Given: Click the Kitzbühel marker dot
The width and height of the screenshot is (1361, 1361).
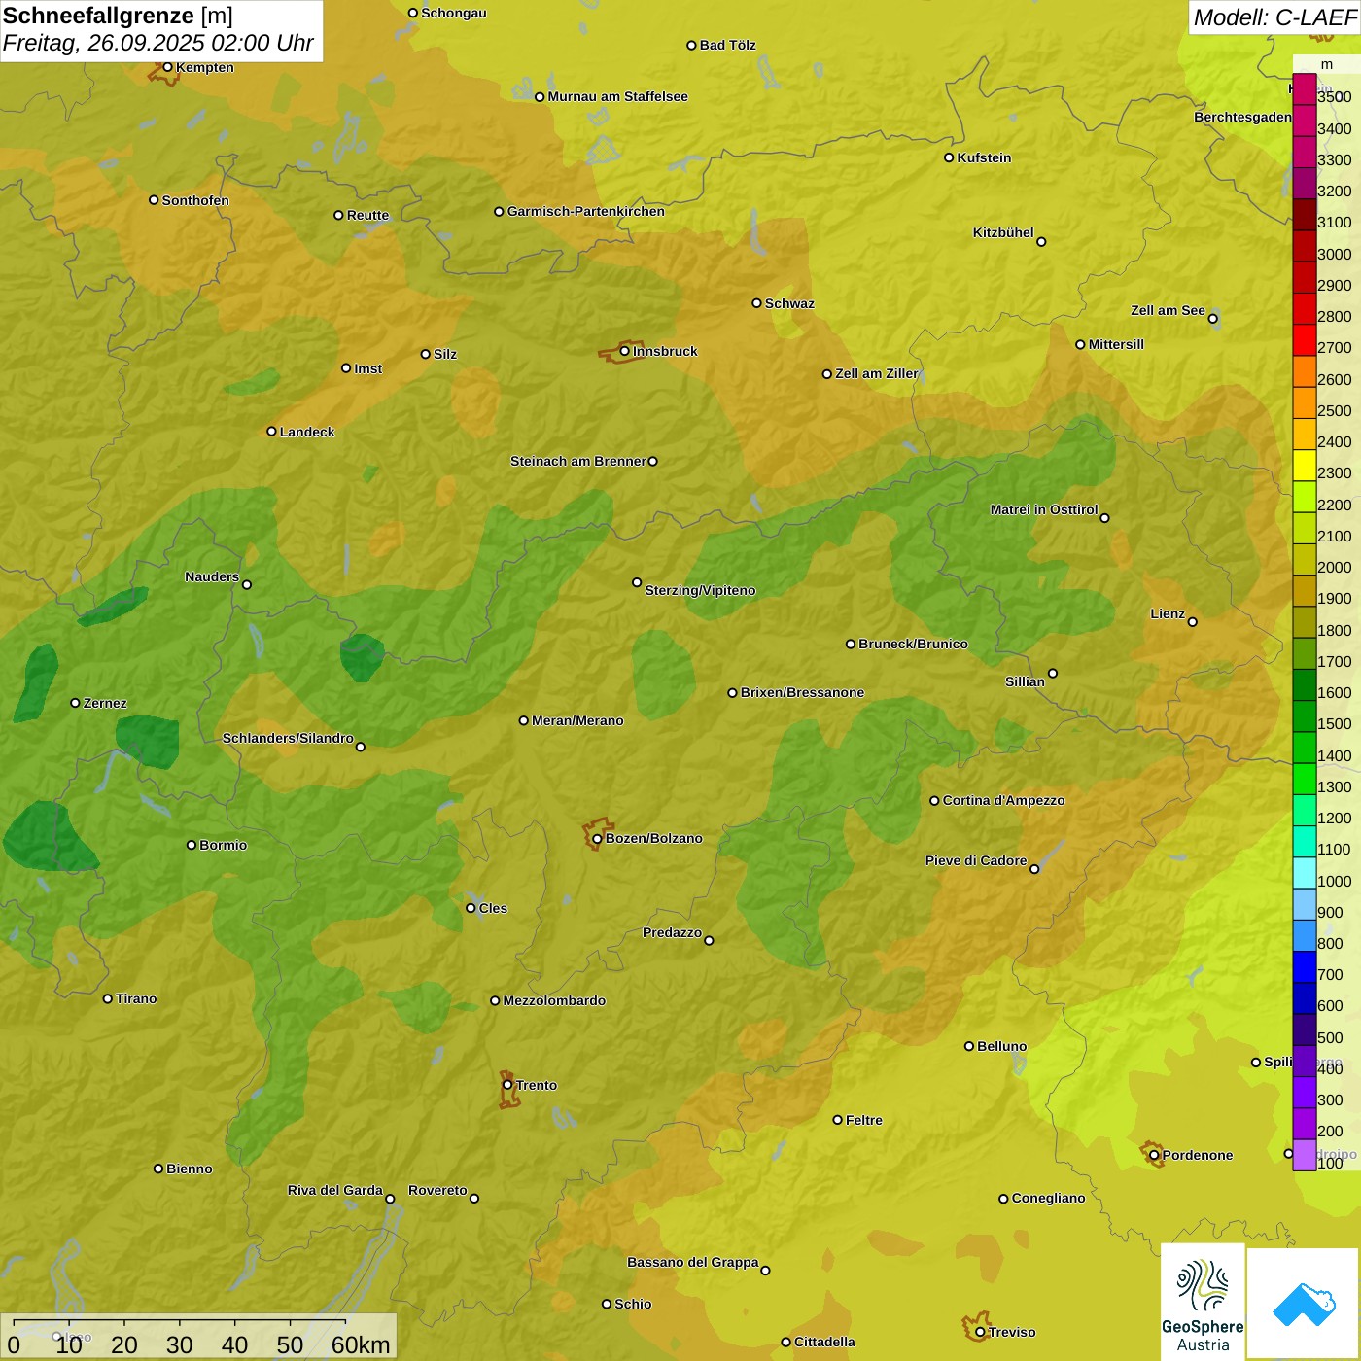Looking at the screenshot, I should coord(1041,242).
